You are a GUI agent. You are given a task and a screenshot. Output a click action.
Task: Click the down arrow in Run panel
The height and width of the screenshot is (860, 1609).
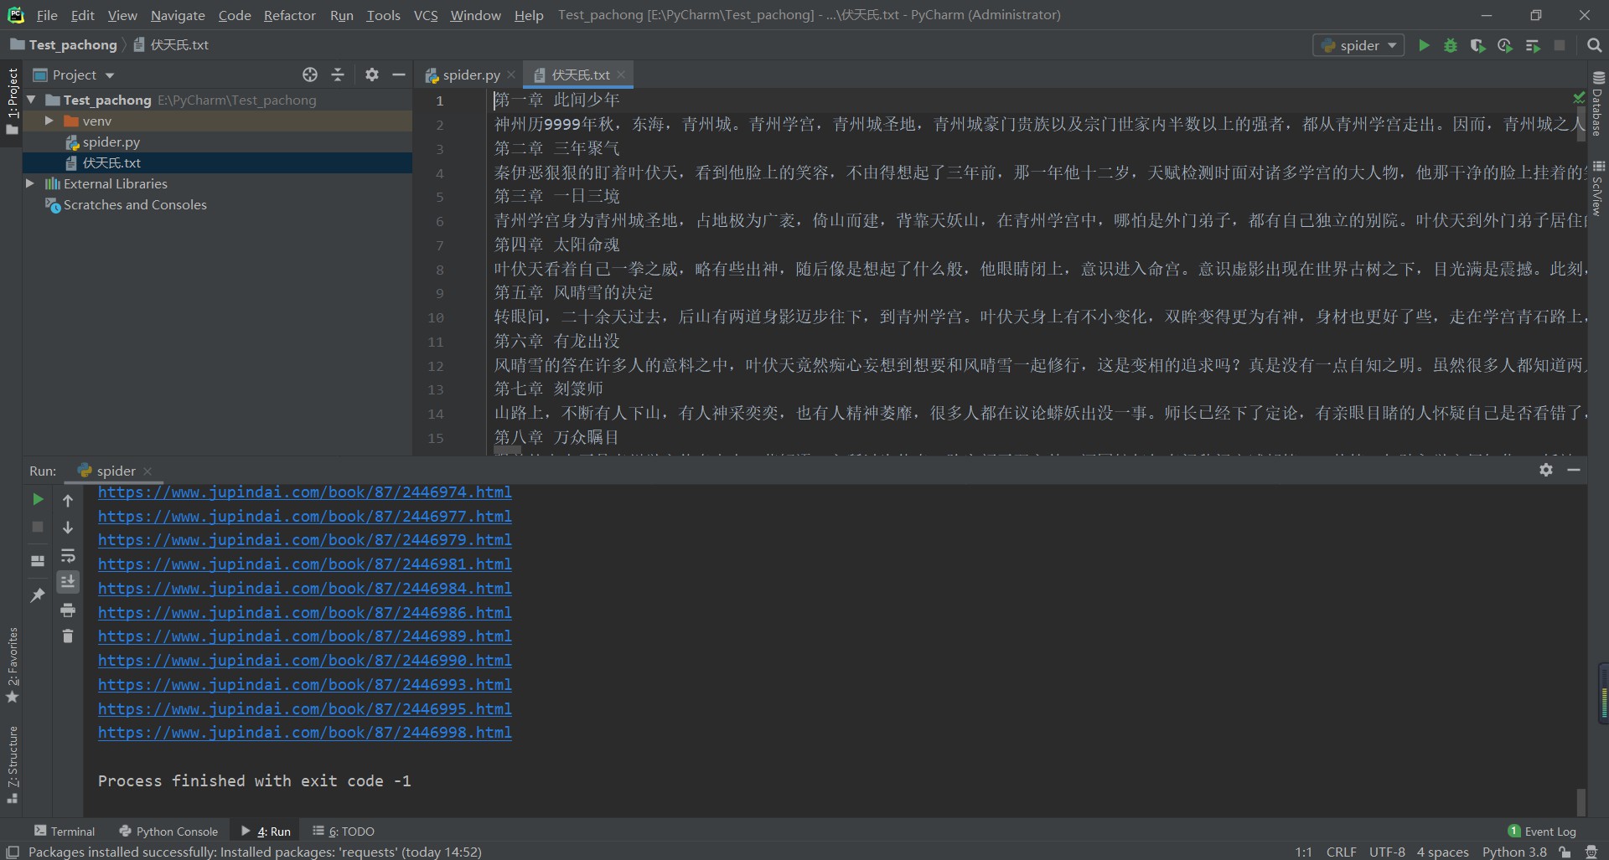(x=68, y=528)
